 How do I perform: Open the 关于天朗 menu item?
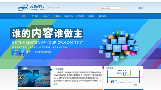pos(34,16)
